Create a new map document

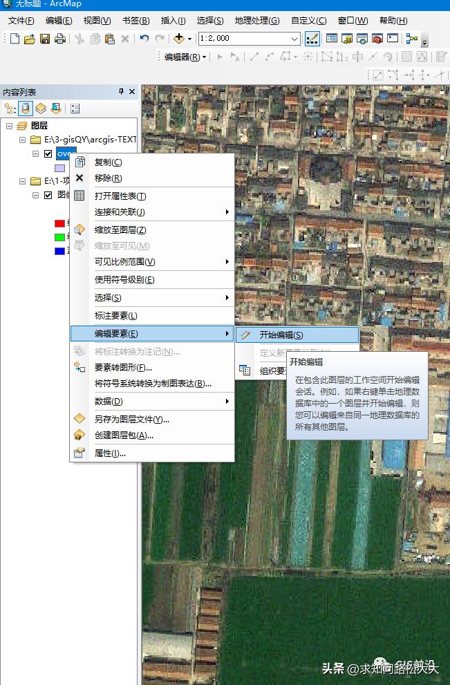15,39
